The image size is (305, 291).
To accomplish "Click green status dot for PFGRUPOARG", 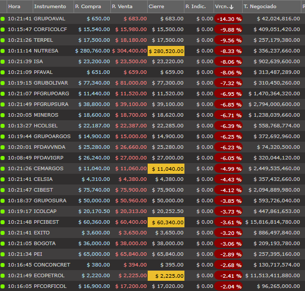I will click(x=3, y=94).
